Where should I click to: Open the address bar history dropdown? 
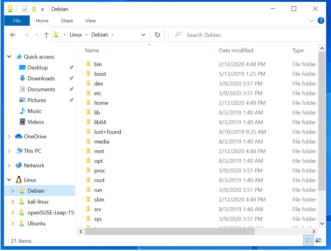pos(143,35)
